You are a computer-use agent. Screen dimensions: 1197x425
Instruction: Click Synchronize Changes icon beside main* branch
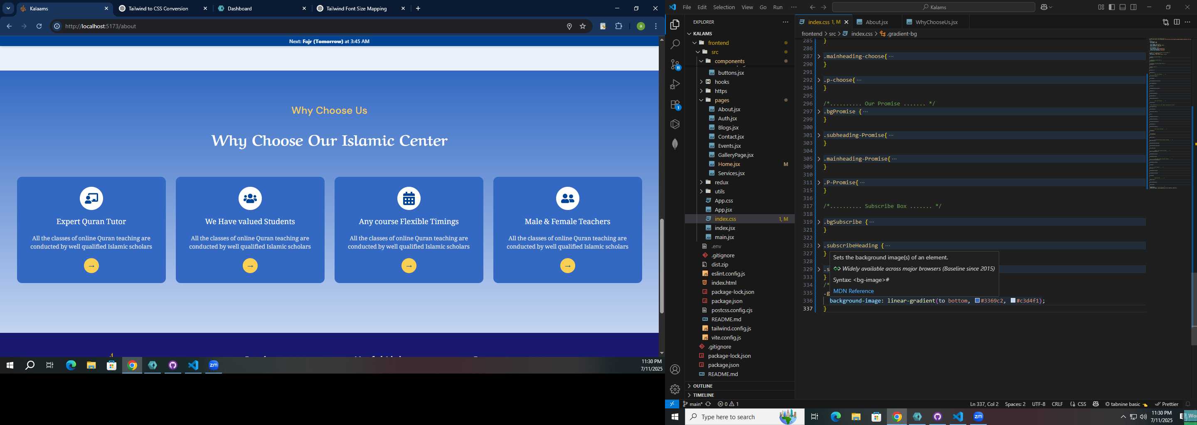(x=708, y=404)
